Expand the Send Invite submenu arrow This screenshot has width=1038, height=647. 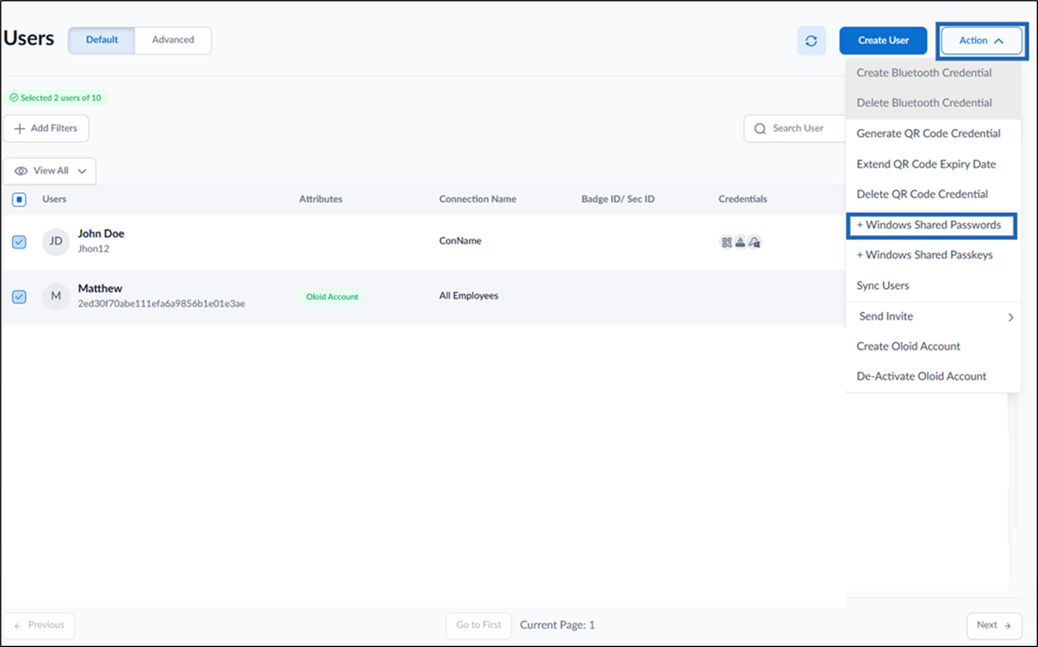[1010, 317]
